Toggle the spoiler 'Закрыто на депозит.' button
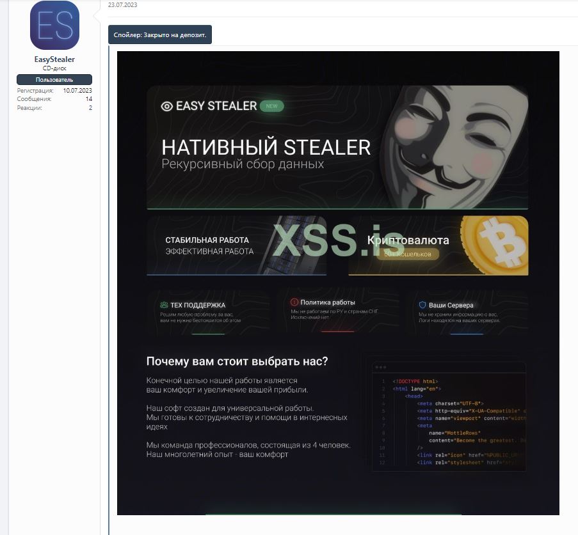Viewport: 578px width, 535px height. pos(160,35)
